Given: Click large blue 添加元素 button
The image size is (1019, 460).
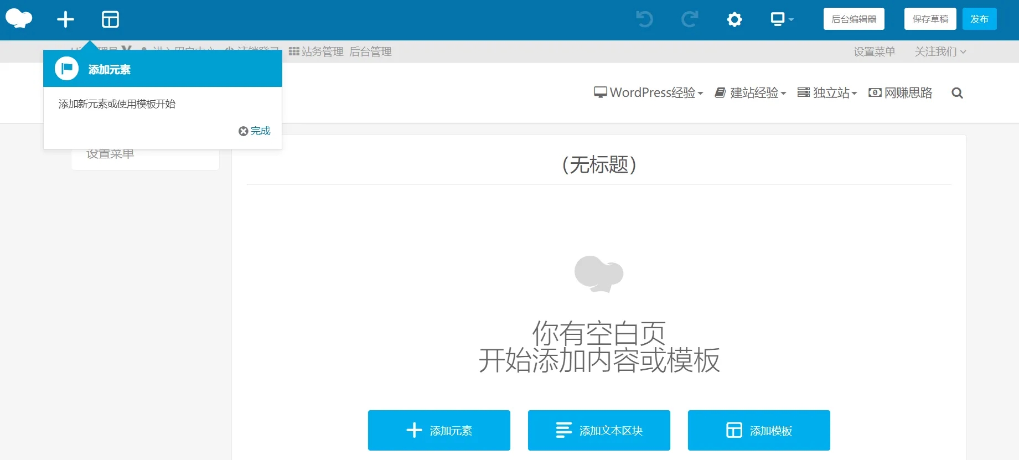Looking at the screenshot, I should tap(439, 430).
